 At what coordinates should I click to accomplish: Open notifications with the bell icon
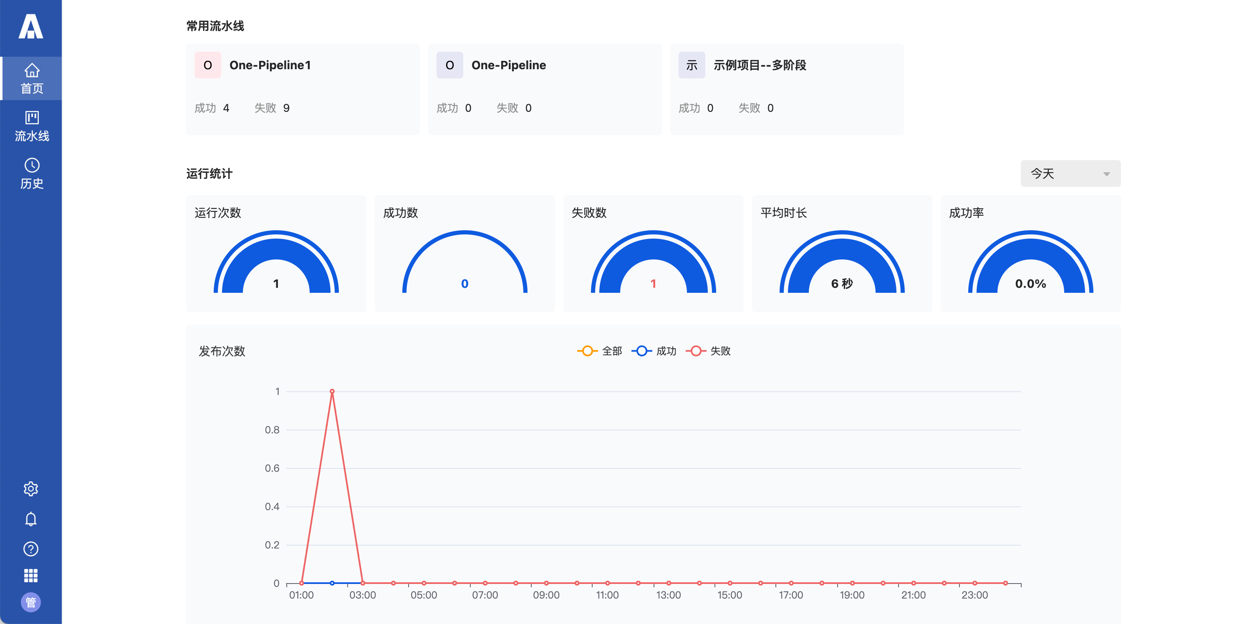click(31, 519)
